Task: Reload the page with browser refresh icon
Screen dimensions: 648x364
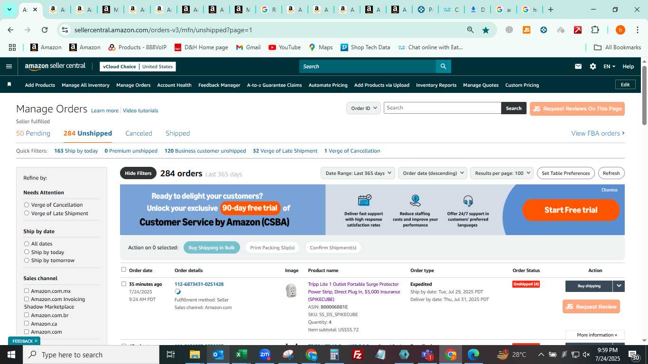Action: point(45,30)
